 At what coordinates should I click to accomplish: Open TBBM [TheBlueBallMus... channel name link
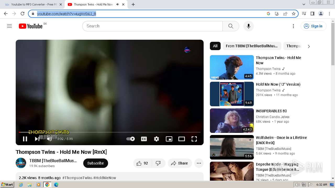click(53, 161)
